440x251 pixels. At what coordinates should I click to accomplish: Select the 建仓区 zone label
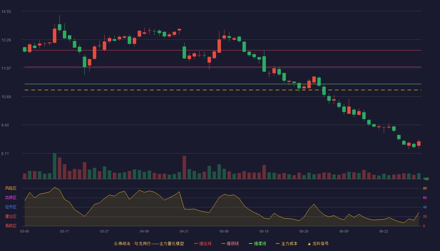11,216
